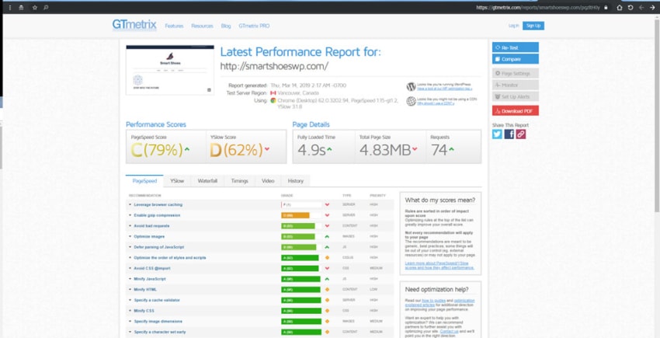
Task: Click the GTmetrix logo
Action: [134, 25]
